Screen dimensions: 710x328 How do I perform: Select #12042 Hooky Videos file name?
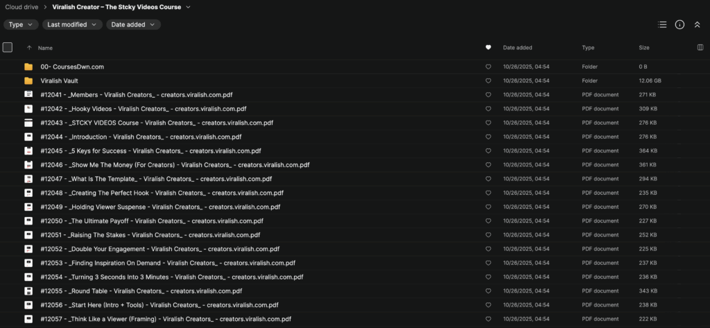[x=144, y=109]
